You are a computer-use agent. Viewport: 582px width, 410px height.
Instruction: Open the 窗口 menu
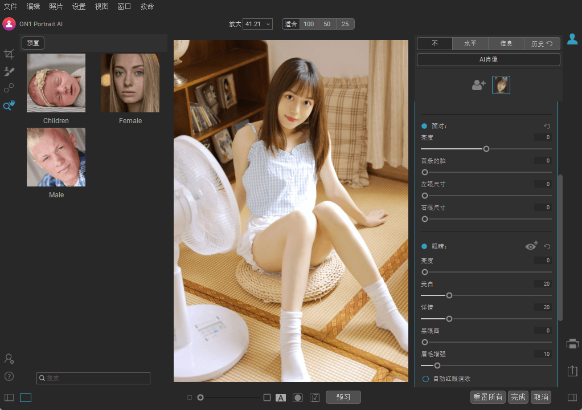(124, 6)
